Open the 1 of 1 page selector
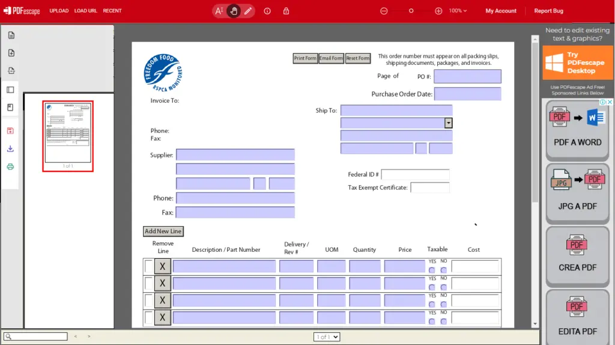Viewport: 615px width, 345px height. pyautogui.click(x=326, y=337)
